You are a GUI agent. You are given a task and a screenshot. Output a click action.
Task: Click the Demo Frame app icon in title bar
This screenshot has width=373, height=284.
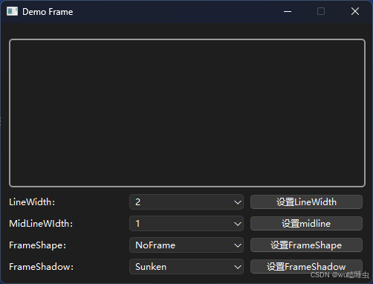pos(12,11)
